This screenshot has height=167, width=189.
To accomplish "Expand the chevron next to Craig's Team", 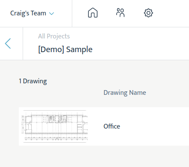I will tap(51, 14).
